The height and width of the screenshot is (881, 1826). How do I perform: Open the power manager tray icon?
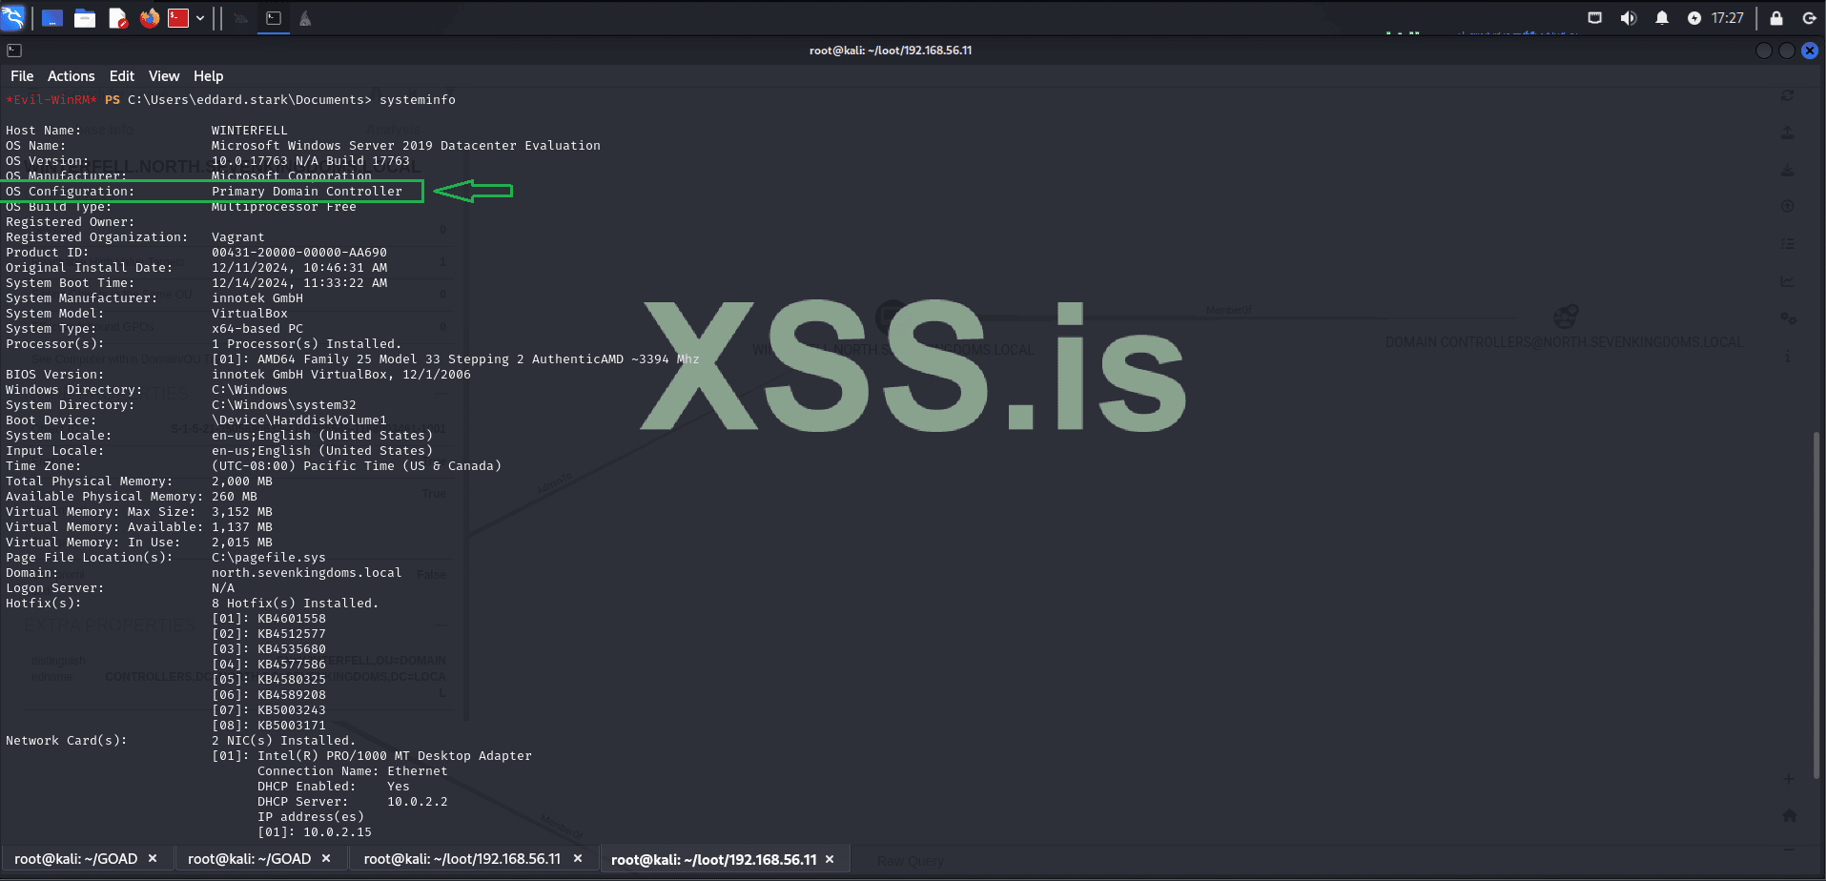[x=1694, y=18]
